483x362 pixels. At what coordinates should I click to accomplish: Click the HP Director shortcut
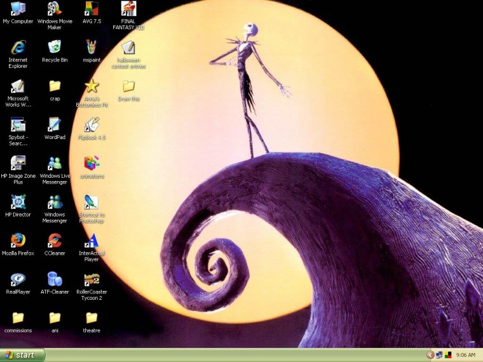[18, 202]
